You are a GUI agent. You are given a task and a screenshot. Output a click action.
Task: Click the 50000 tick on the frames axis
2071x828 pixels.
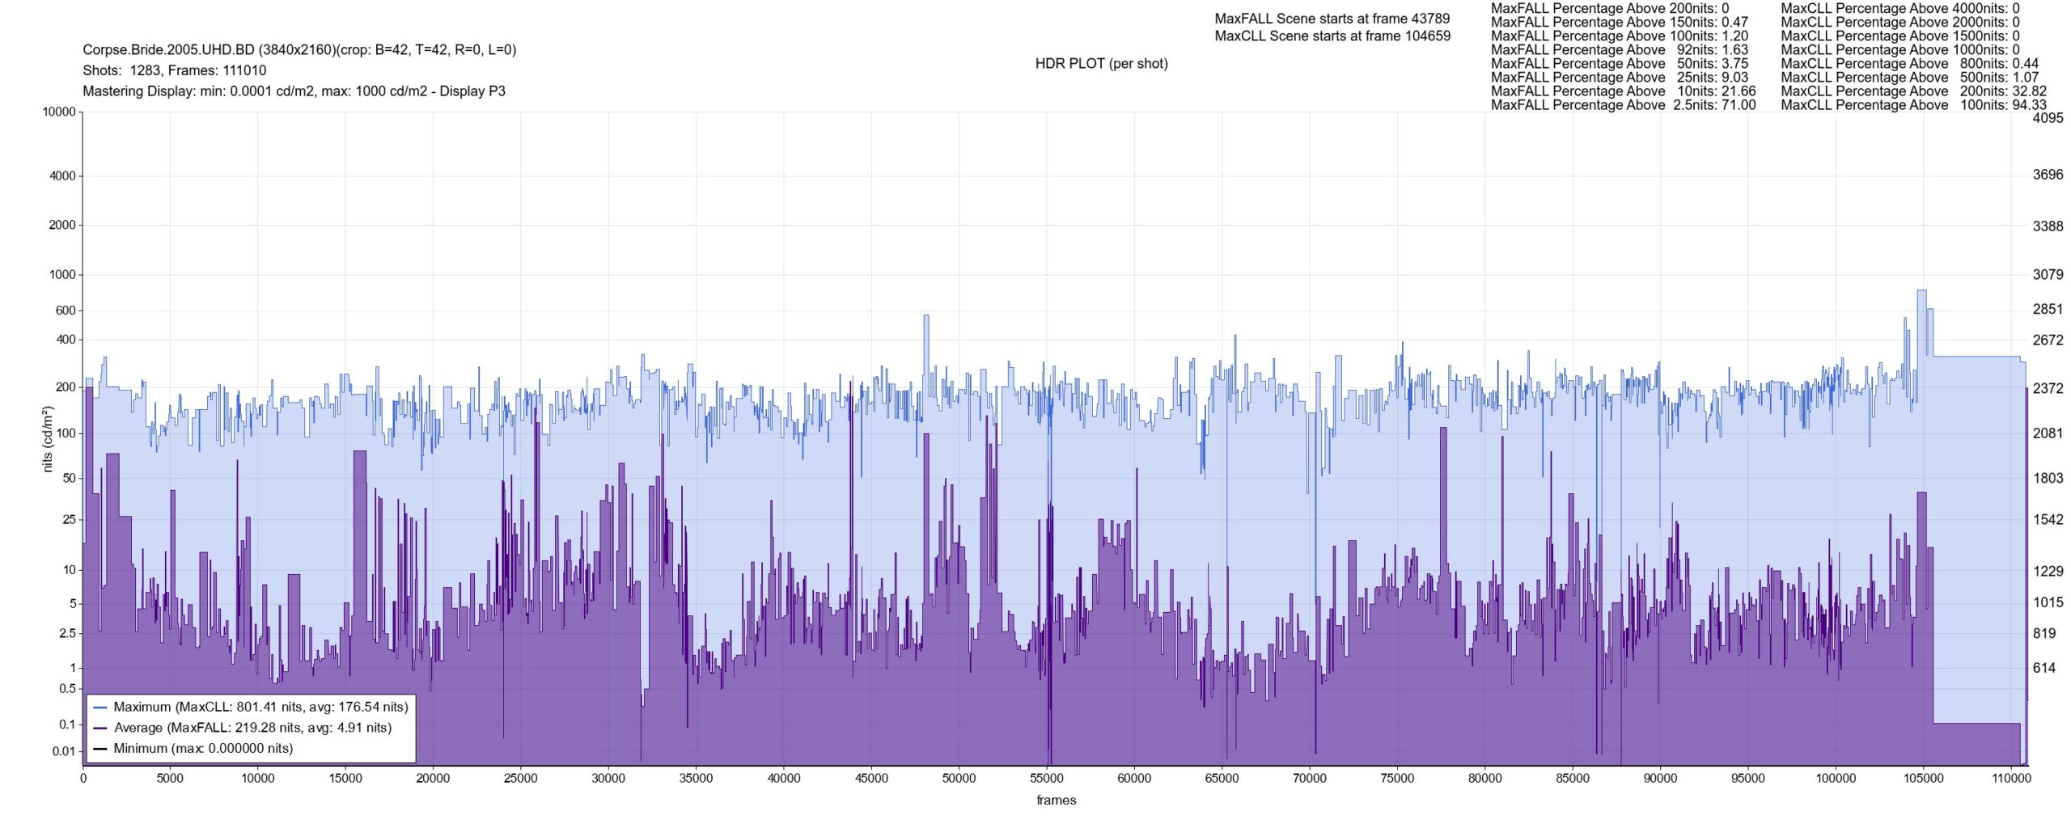point(959,779)
